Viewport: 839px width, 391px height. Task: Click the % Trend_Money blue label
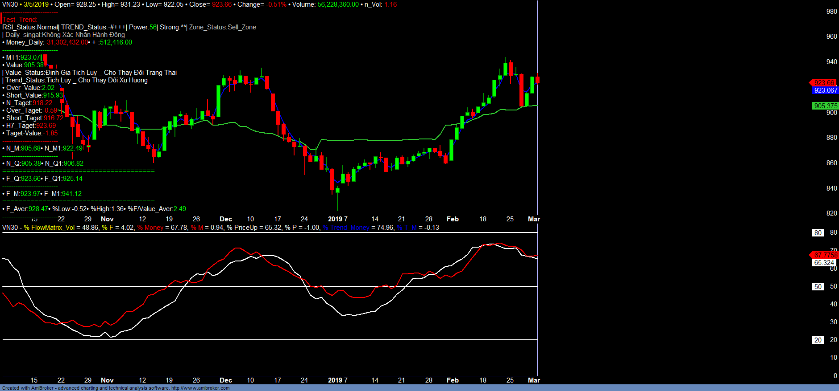pos(346,228)
